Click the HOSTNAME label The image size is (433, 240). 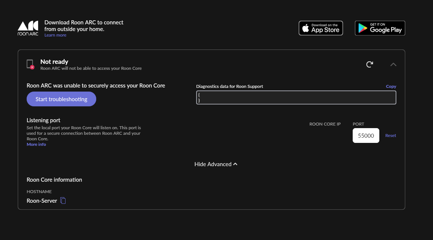(x=39, y=192)
